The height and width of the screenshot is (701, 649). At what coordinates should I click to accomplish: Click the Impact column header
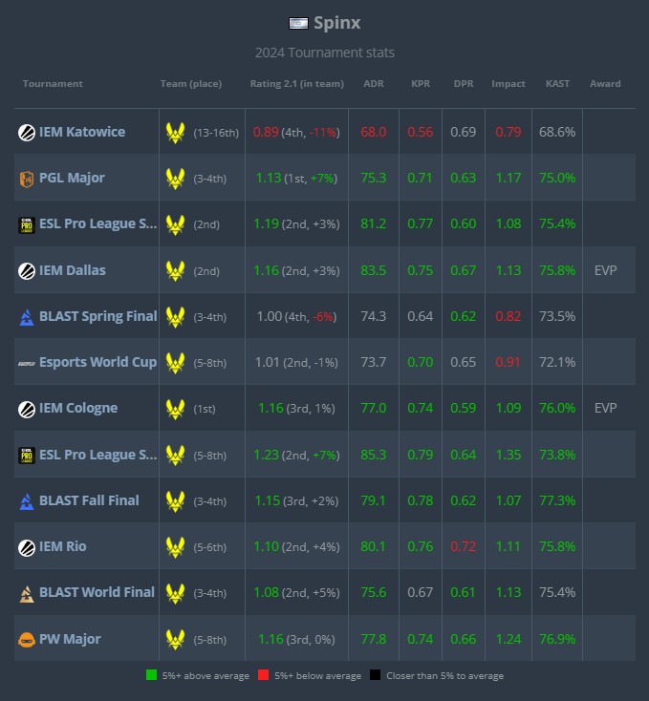tap(508, 84)
